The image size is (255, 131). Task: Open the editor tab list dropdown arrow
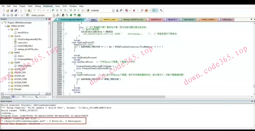251,19
